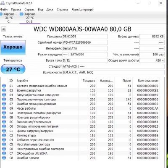This screenshot has height=168, width=168.
Task: Open the Язык(Language) menu
Action: point(82,10)
